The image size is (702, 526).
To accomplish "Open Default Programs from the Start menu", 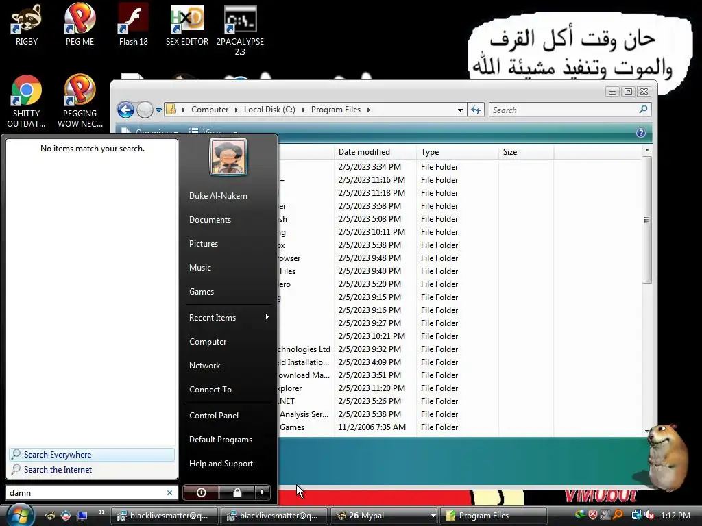I will coord(221,440).
